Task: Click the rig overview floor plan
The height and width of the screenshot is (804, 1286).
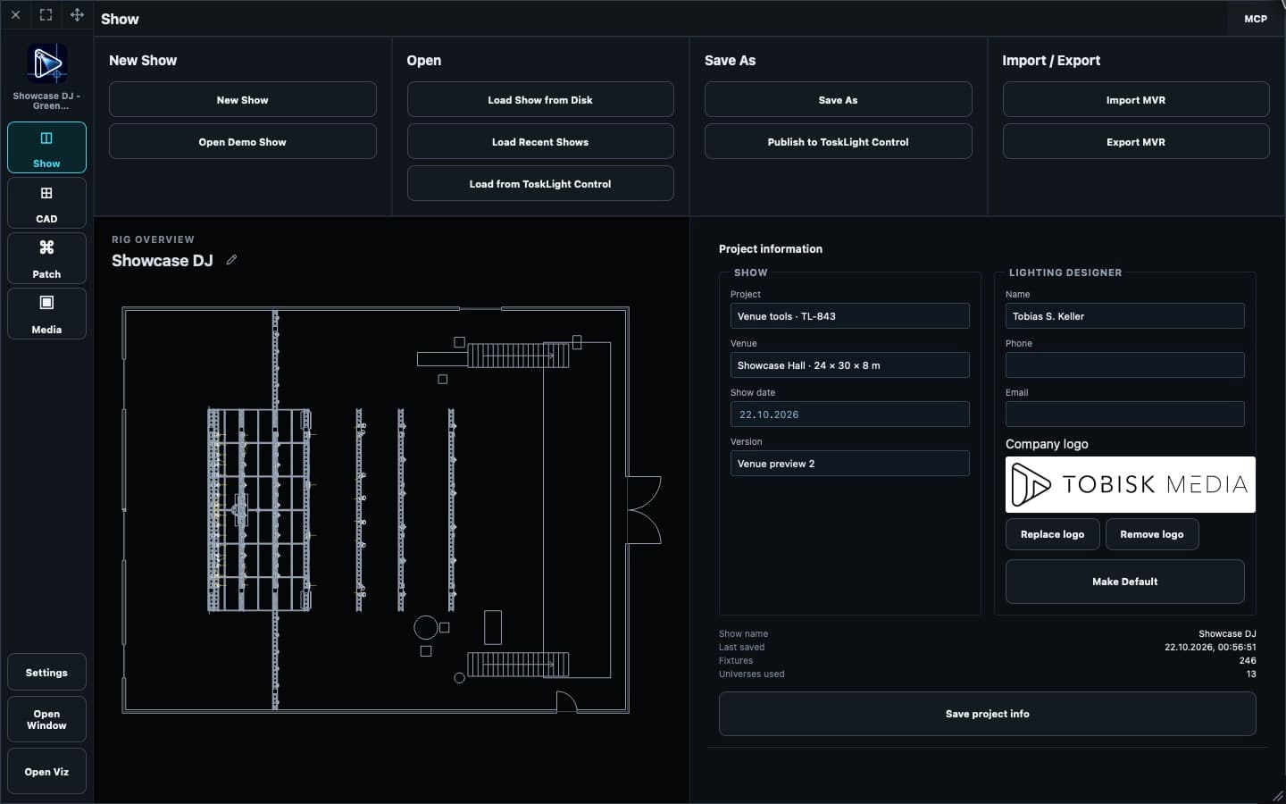Action: (x=392, y=510)
